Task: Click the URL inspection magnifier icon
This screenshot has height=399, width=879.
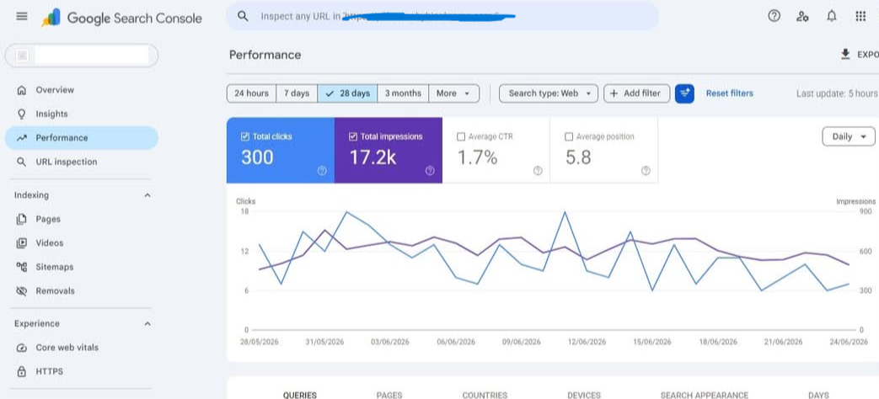Action: click(x=21, y=162)
